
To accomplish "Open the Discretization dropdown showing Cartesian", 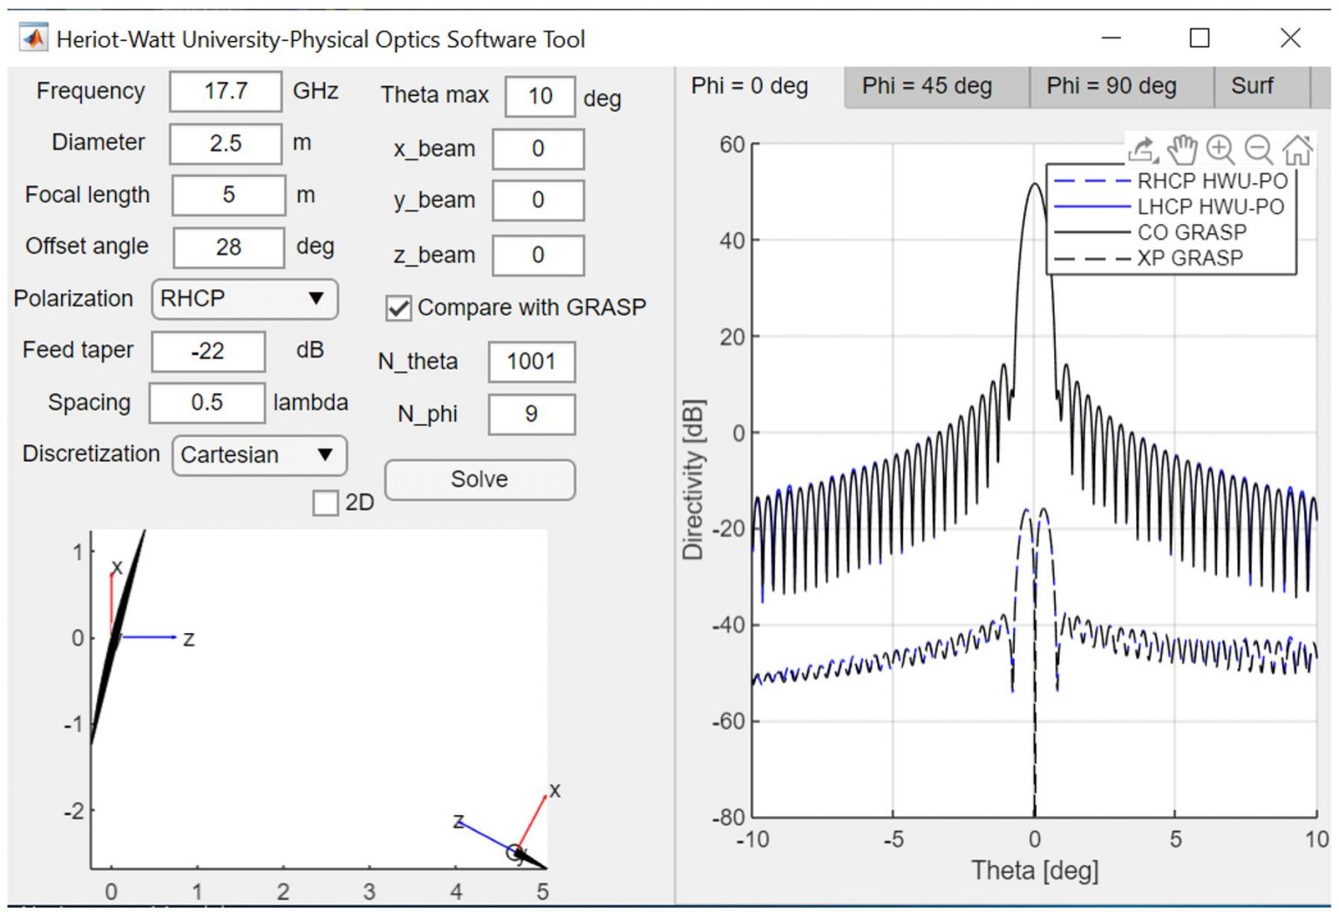I will 258,455.
